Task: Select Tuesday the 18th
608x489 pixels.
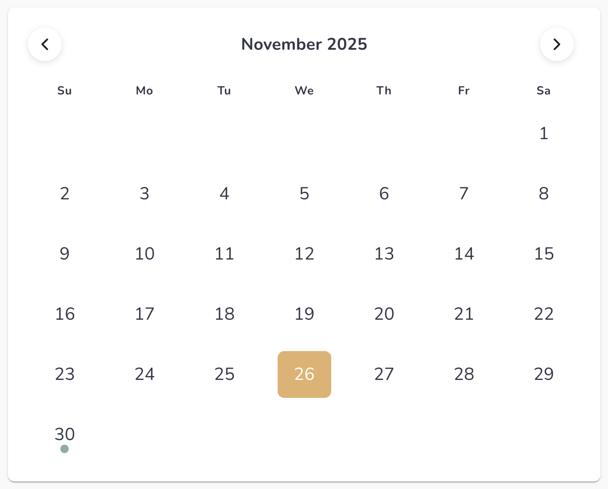Action: 224,314
